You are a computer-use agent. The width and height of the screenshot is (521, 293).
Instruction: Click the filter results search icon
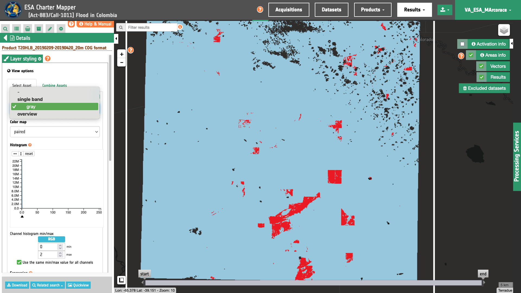pyautogui.click(x=121, y=27)
